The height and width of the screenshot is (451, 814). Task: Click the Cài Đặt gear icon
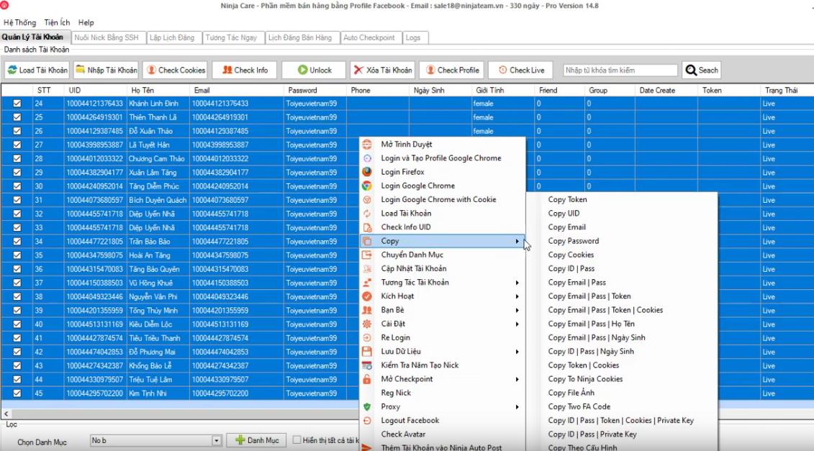coord(367,324)
